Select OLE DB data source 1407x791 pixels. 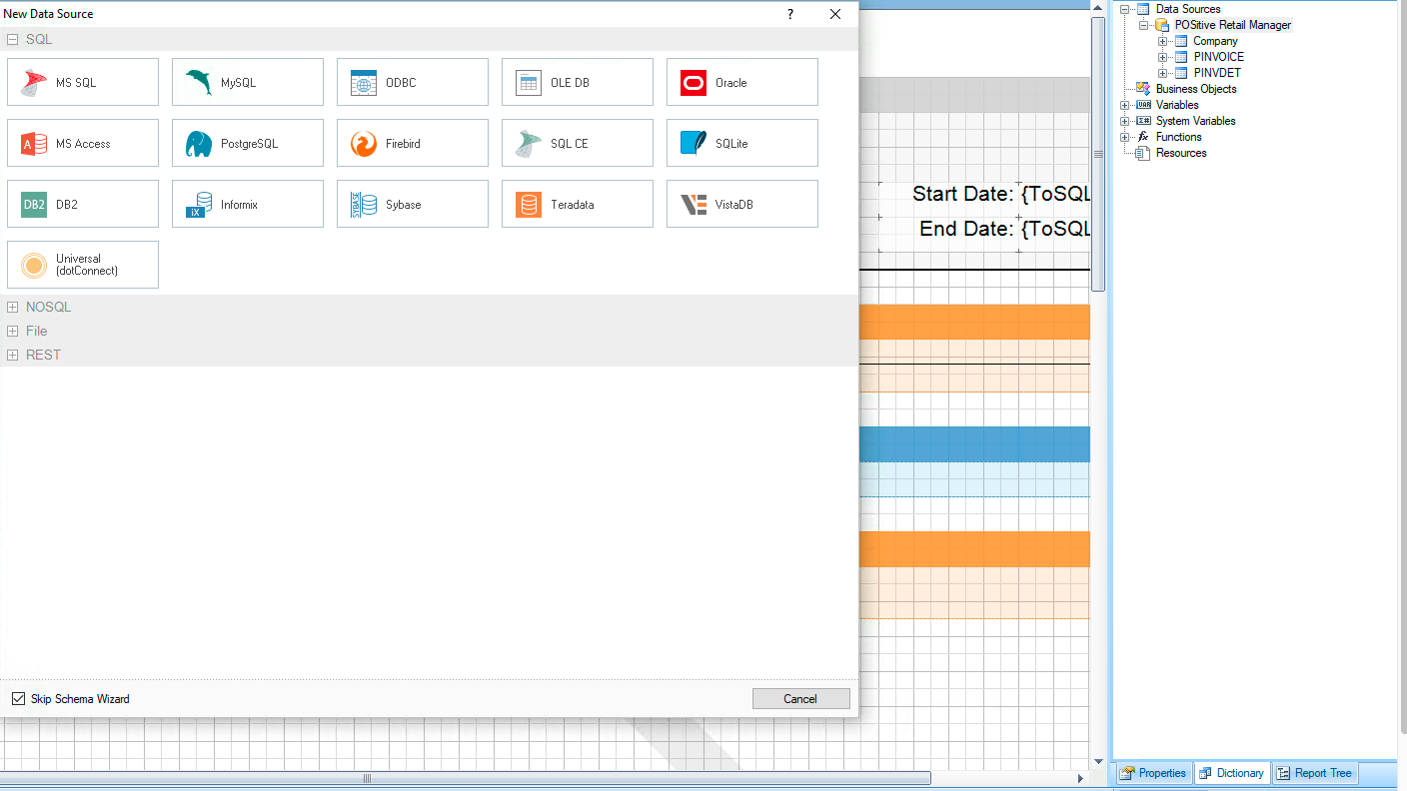pos(578,82)
